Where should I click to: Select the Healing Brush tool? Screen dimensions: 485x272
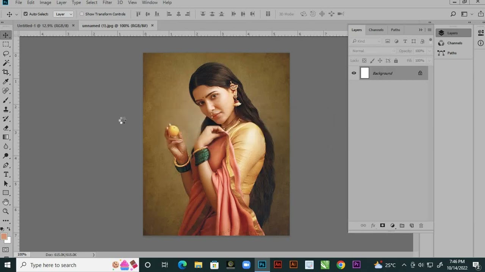pos(6,91)
